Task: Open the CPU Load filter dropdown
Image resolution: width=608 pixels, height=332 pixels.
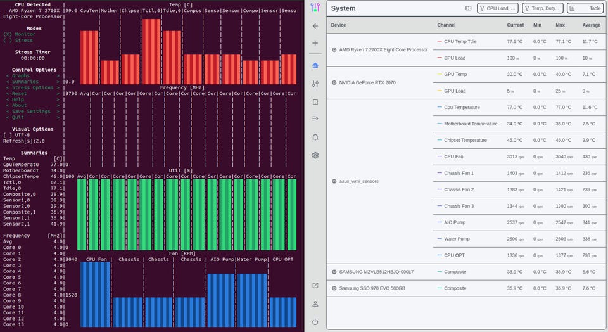Action: coord(498,8)
